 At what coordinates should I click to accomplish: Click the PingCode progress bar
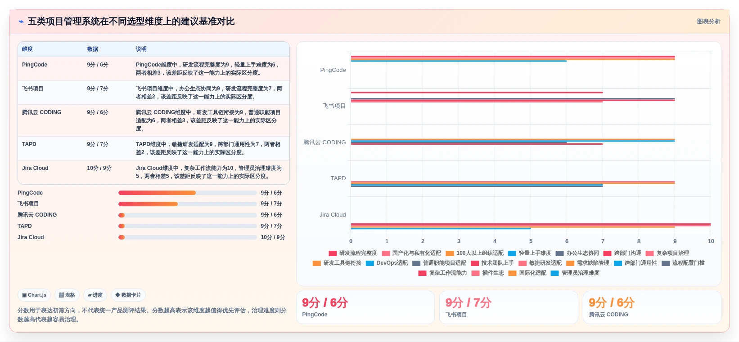[x=187, y=193]
